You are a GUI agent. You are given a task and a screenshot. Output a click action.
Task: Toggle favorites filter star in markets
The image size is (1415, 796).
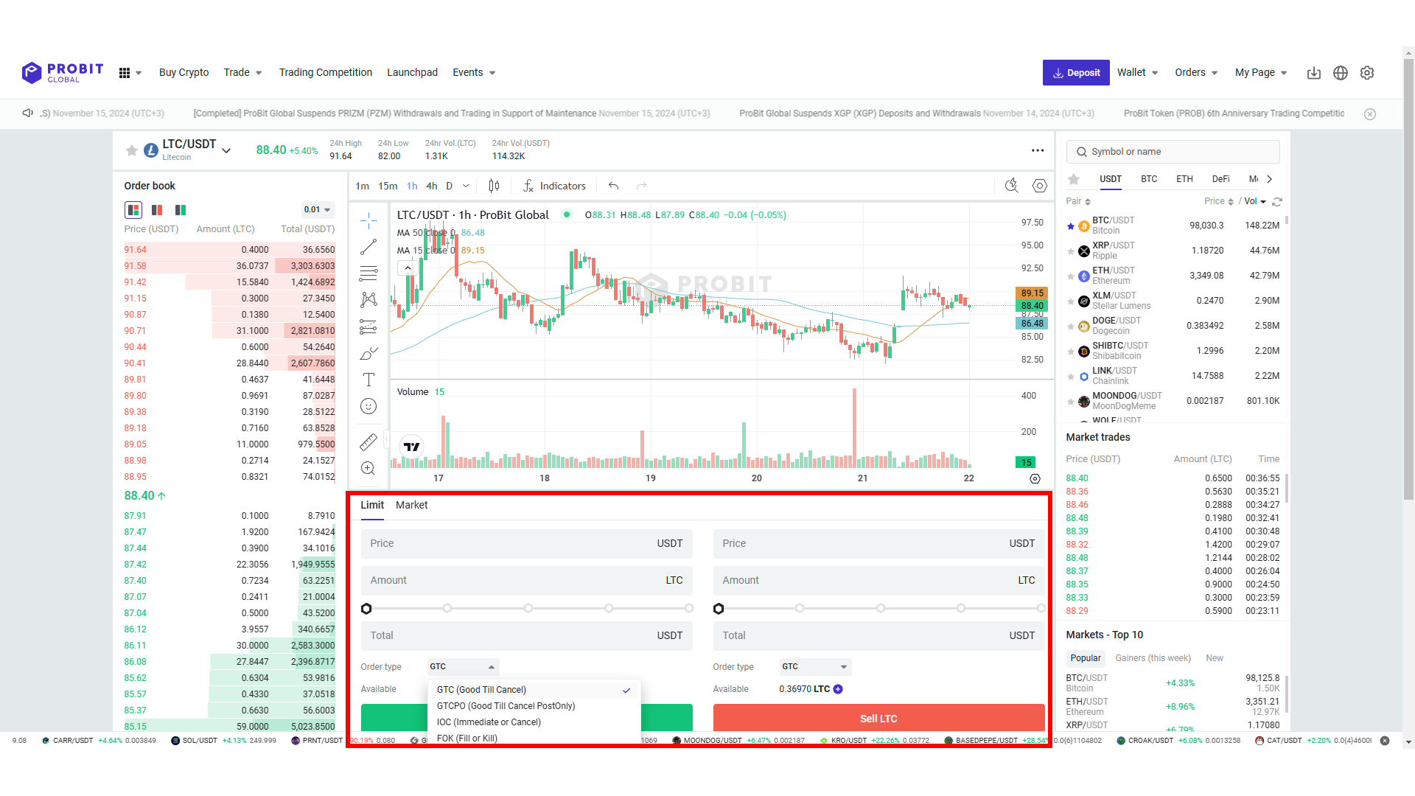(x=1074, y=179)
